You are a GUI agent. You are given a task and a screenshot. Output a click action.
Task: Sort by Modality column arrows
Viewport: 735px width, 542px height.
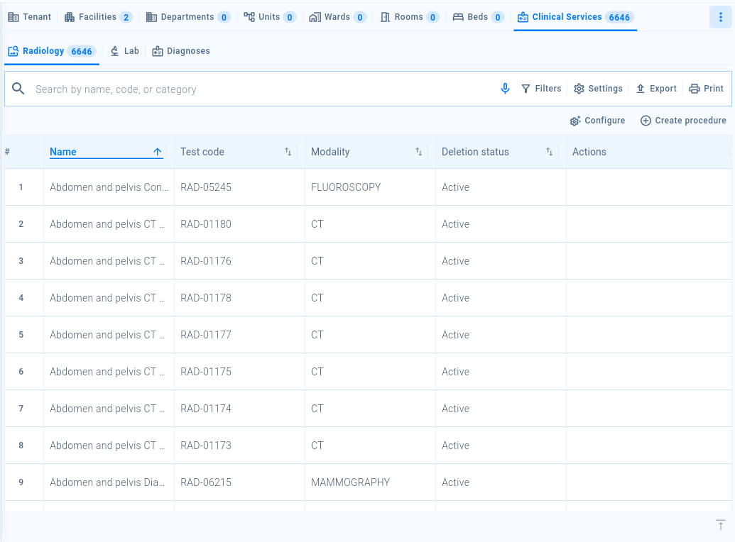click(418, 152)
